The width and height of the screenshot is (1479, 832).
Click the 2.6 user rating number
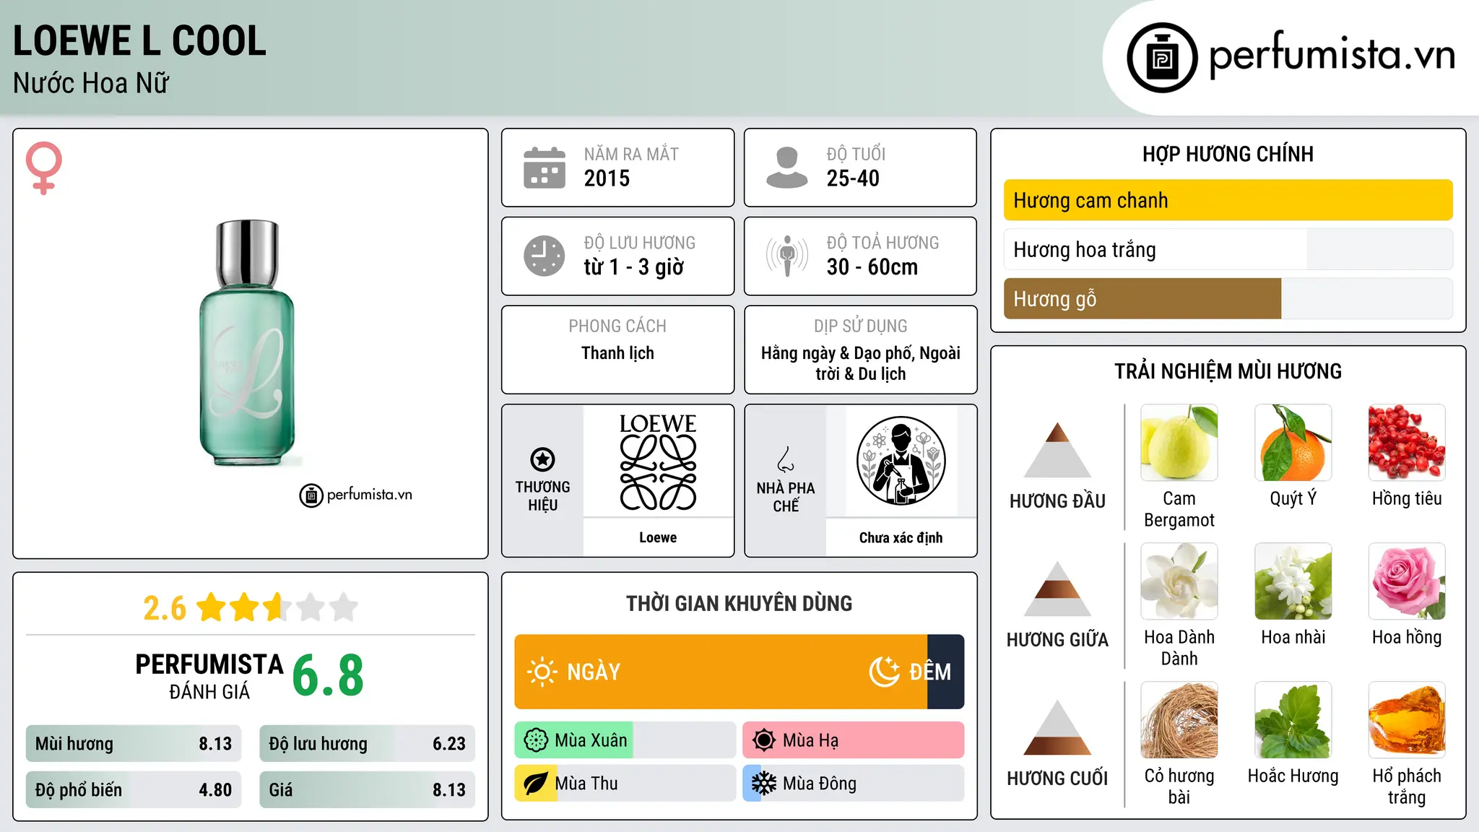165,608
